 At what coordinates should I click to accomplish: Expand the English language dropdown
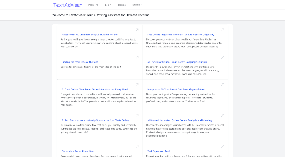[137, 5]
